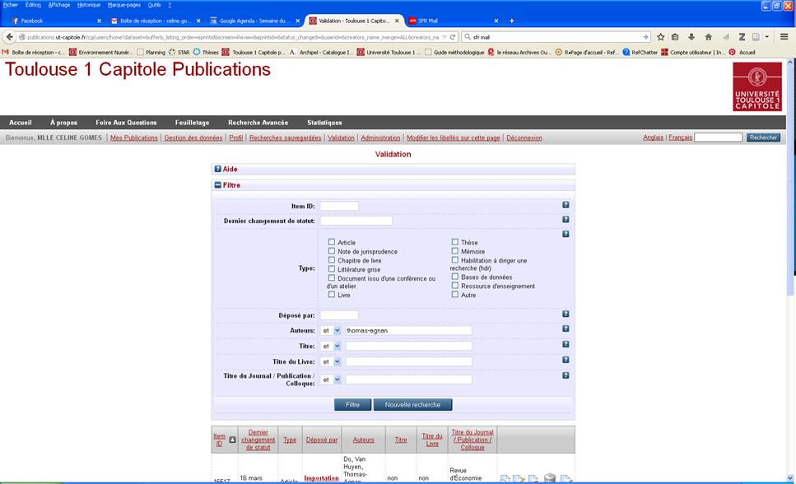This screenshot has height=484, width=796.
Task: Open Recherche Avancée in the nav bar
Action: (258, 123)
